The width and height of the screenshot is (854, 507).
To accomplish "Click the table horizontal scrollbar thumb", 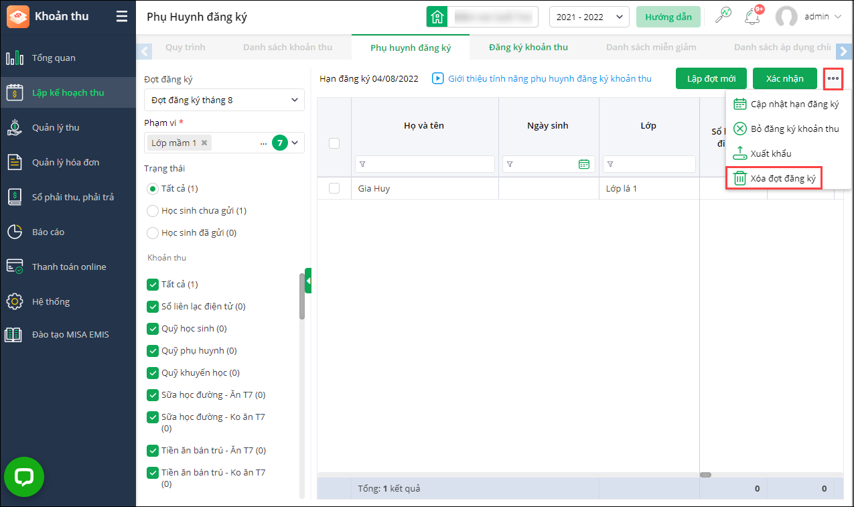I will 705,475.
